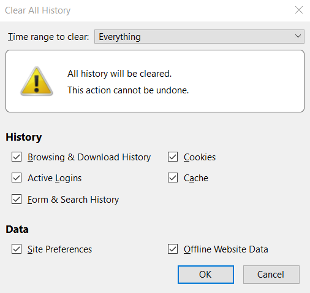Toggle the Cookies checkbox

[173, 157]
